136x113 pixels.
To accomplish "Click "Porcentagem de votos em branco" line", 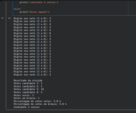I will click(x=40, y=104).
